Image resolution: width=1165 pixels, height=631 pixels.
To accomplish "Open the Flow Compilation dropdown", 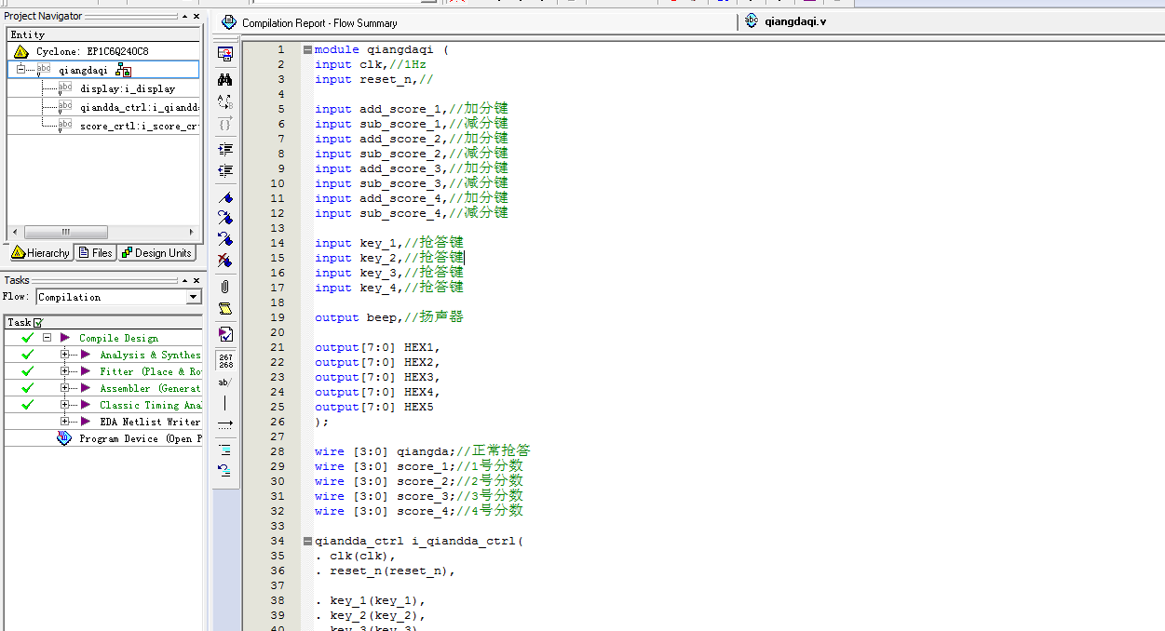I will click(x=194, y=297).
